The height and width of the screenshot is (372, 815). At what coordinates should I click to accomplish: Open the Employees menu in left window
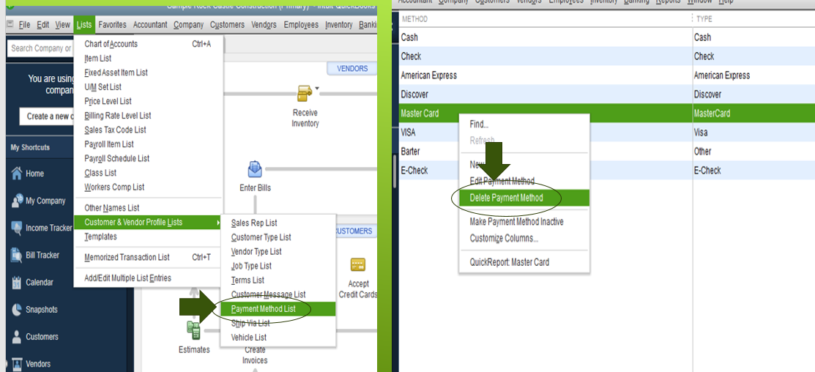tap(301, 24)
